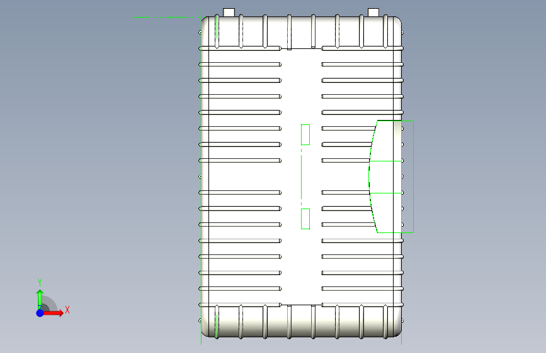
Task: Select the top-left square boss on the model
Action: pyautogui.click(x=229, y=13)
